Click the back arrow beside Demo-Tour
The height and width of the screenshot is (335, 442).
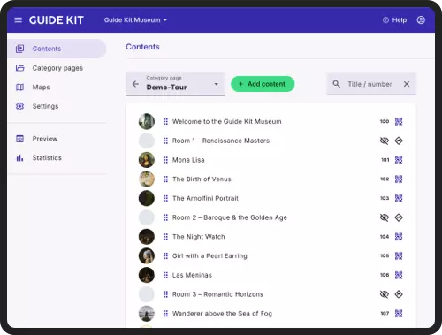click(x=135, y=84)
